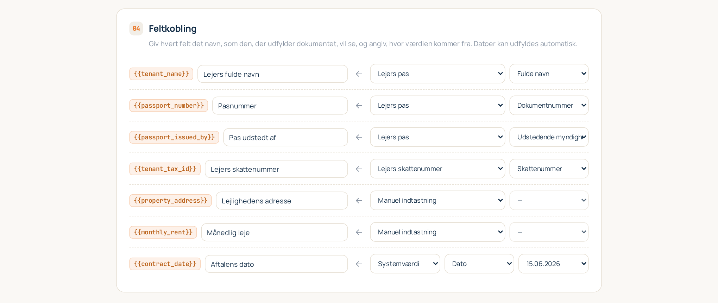Click the {{contract_date}} placeholder tag

click(165, 264)
